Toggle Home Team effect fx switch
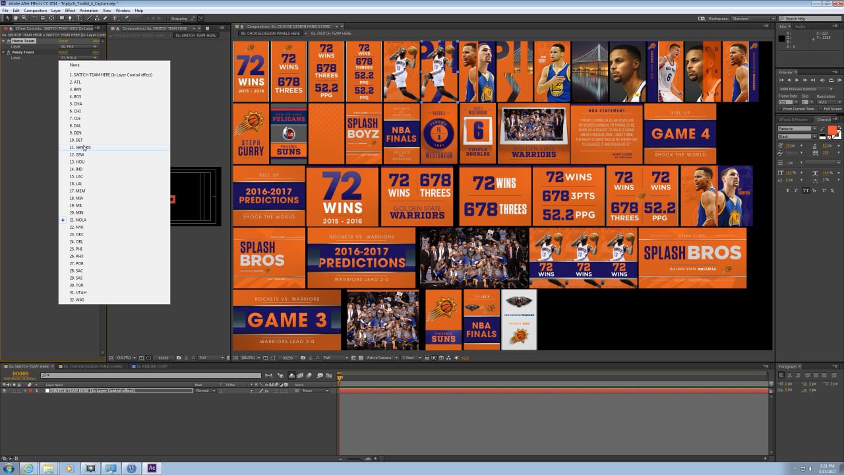Image resolution: width=844 pixels, height=475 pixels. click(9, 41)
